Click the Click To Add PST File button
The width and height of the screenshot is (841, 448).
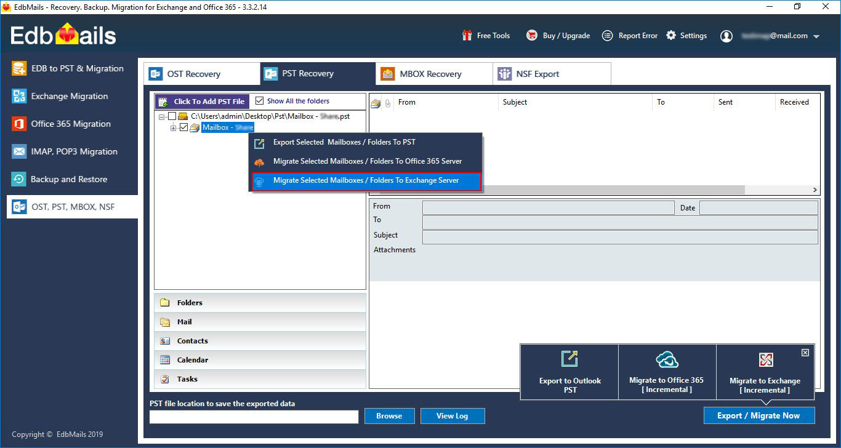[202, 102]
